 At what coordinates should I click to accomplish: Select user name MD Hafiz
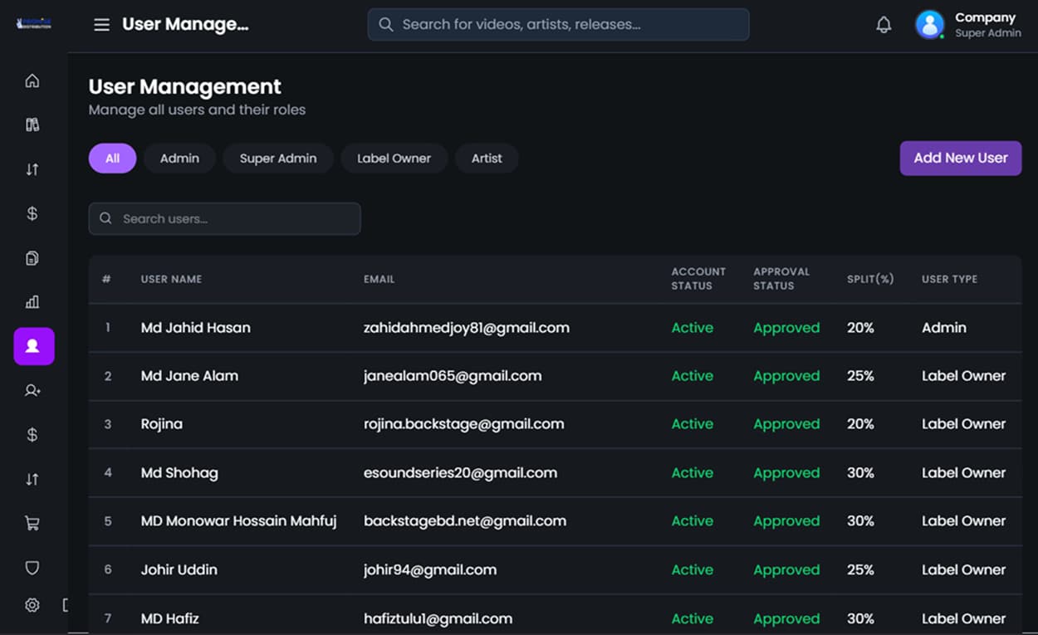169,618
